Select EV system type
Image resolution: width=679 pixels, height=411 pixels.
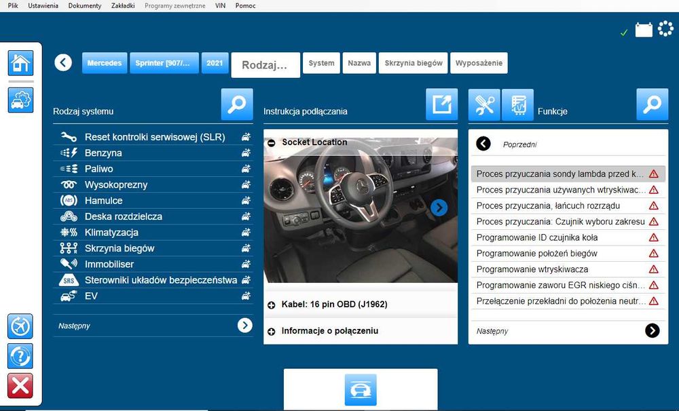153,296
